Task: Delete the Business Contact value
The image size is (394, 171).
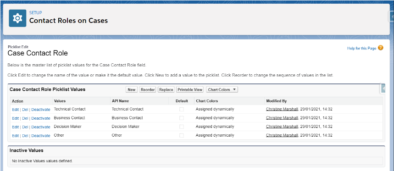Action: [x=25, y=118]
